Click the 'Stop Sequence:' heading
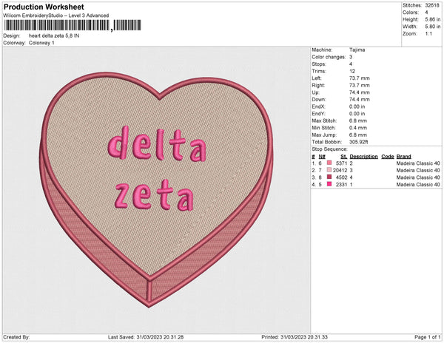 (x=329, y=149)
